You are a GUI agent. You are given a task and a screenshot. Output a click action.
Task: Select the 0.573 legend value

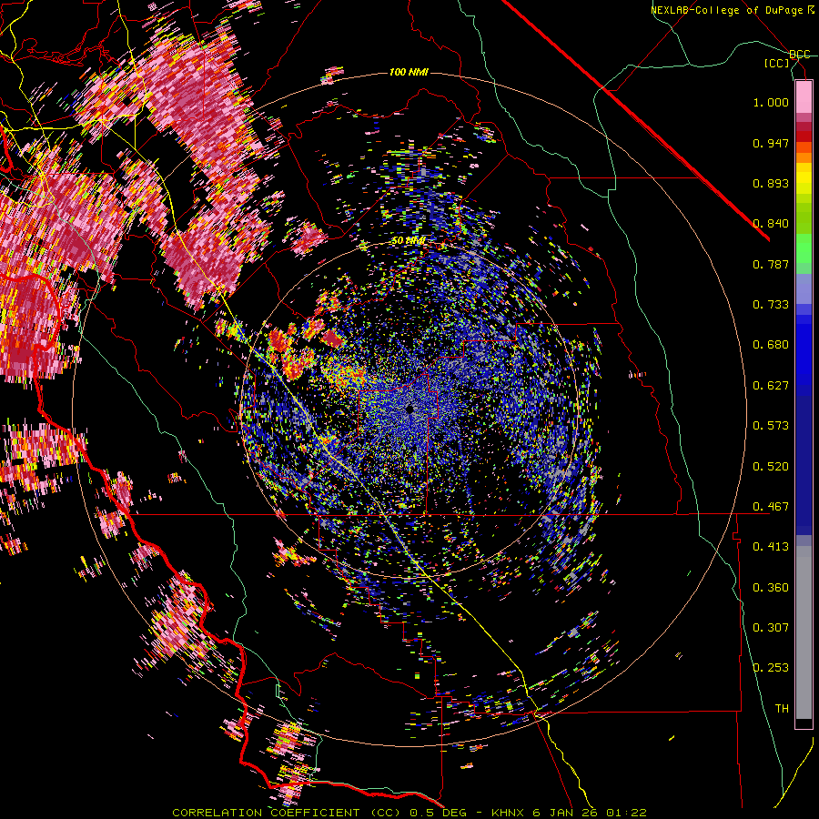pos(771,426)
